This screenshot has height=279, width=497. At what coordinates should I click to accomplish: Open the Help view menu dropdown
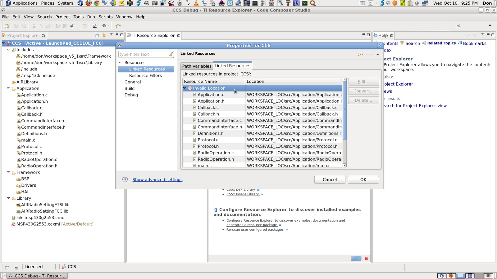(x=482, y=35)
